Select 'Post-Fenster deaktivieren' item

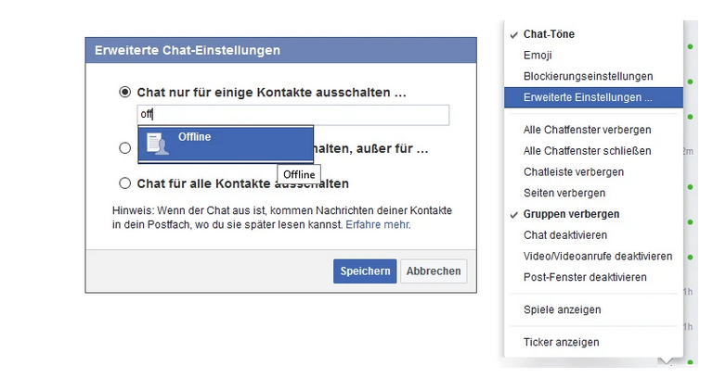click(x=593, y=277)
